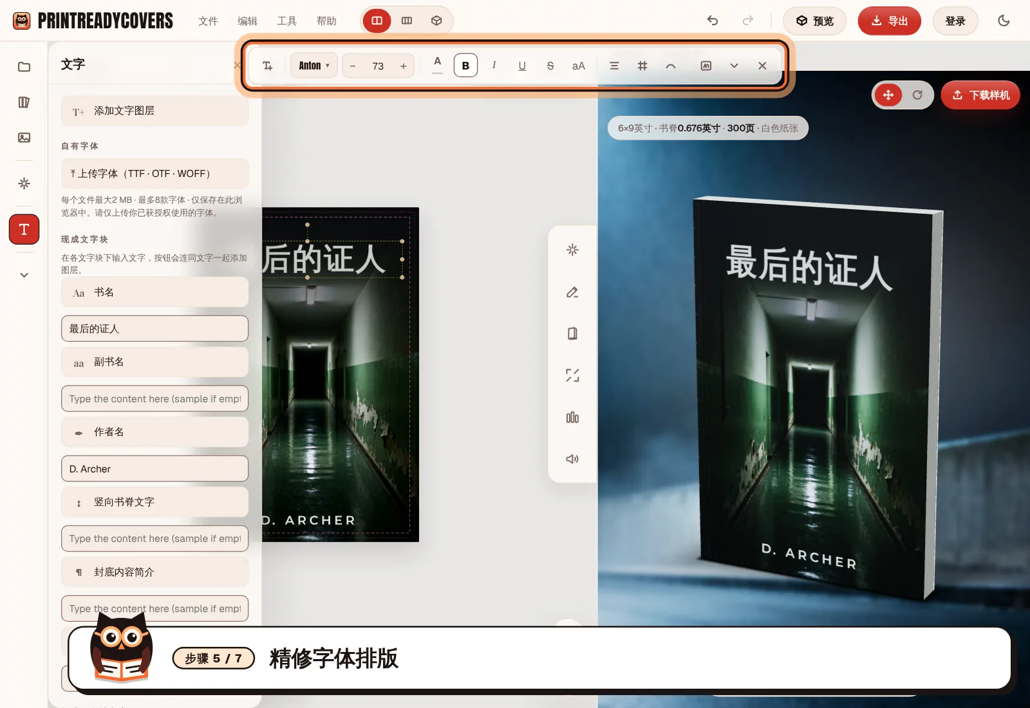Image resolution: width=1030 pixels, height=708 pixels.
Task: Open curved text arc option
Action: 671,66
